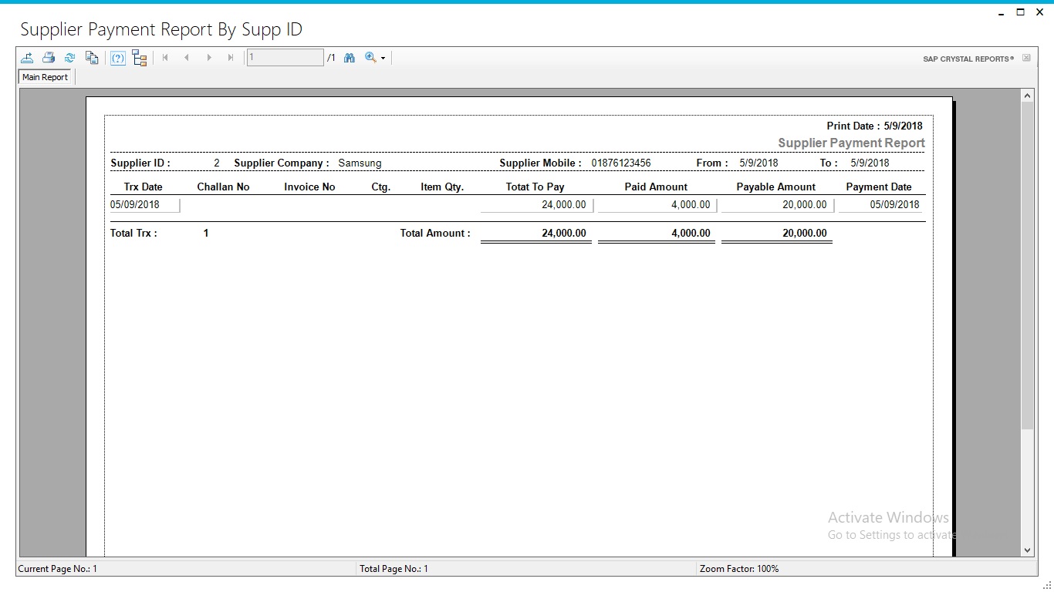Click the Supplier Payment Report title text
This screenshot has width=1054, height=592.
[x=851, y=143]
